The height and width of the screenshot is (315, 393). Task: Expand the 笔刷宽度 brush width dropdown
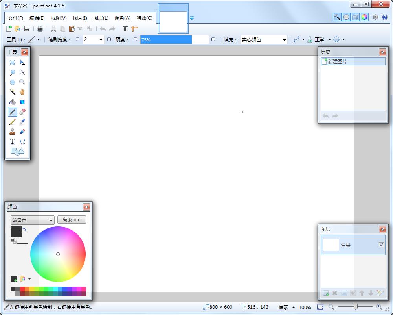pos(100,39)
